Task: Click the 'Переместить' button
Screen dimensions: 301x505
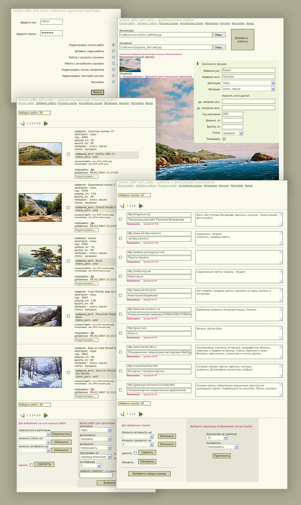Action: 61,434
